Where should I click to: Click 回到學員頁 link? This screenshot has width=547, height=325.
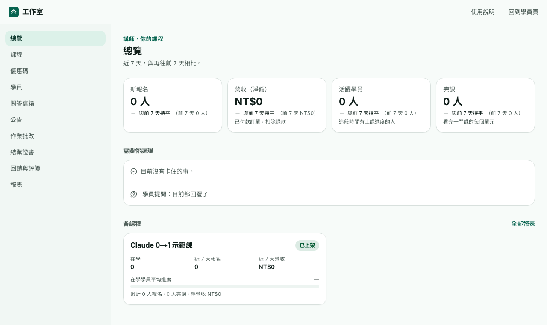click(x=523, y=12)
